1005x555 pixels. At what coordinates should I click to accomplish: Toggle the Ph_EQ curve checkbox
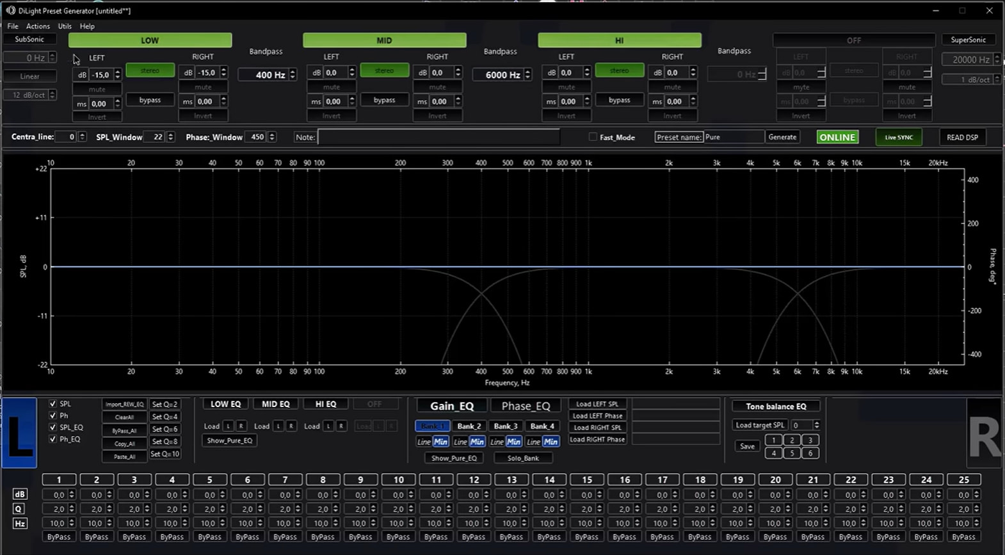pos(52,439)
